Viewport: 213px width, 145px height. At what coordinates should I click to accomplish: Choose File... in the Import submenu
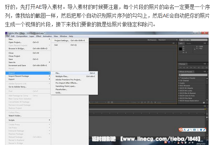click(x=74, y=73)
